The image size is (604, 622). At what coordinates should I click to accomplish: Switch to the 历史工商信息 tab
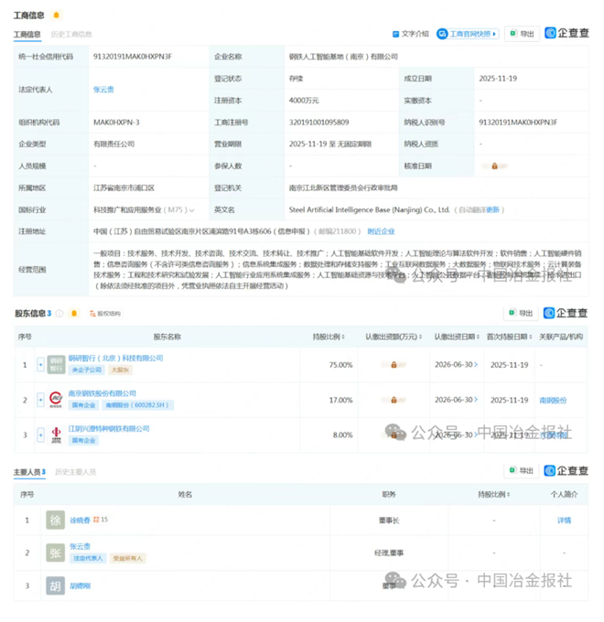pyautogui.click(x=70, y=35)
